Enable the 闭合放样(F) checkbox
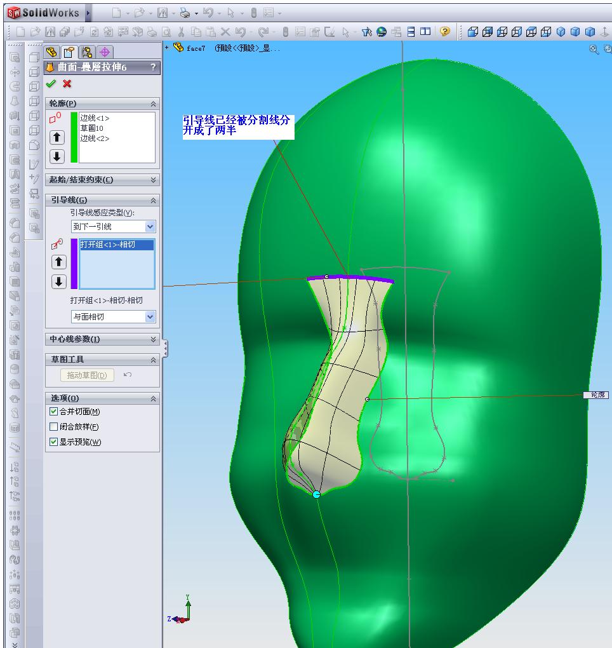612x648 pixels. tap(53, 426)
